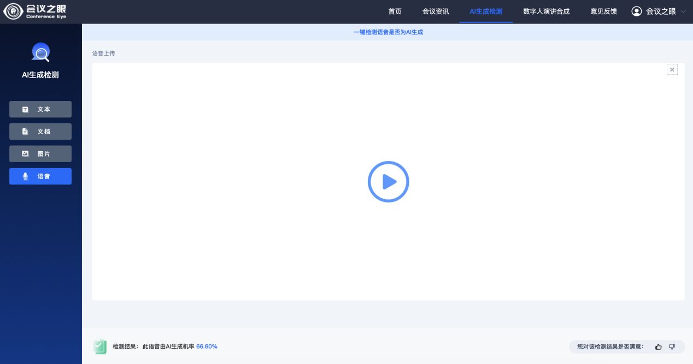
Task: Click 检测结果 result label text
Action: coord(126,347)
